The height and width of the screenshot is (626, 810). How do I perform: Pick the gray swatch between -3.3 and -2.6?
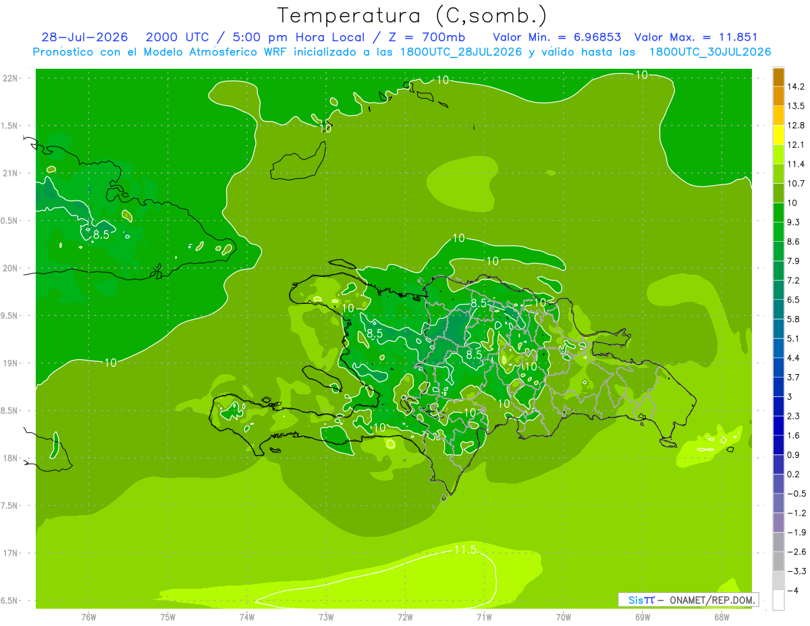[778, 561]
